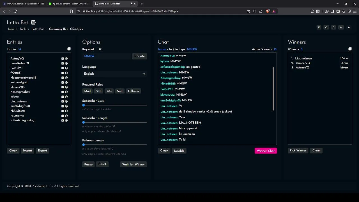Click the Lotto Bot robot icon
The height and width of the screenshot is (202, 359).
[x=33, y=22]
